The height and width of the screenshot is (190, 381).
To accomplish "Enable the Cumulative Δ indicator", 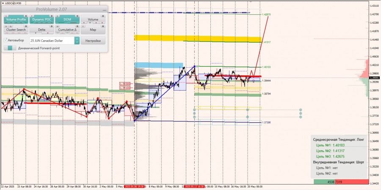I will [x=67, y=30].
